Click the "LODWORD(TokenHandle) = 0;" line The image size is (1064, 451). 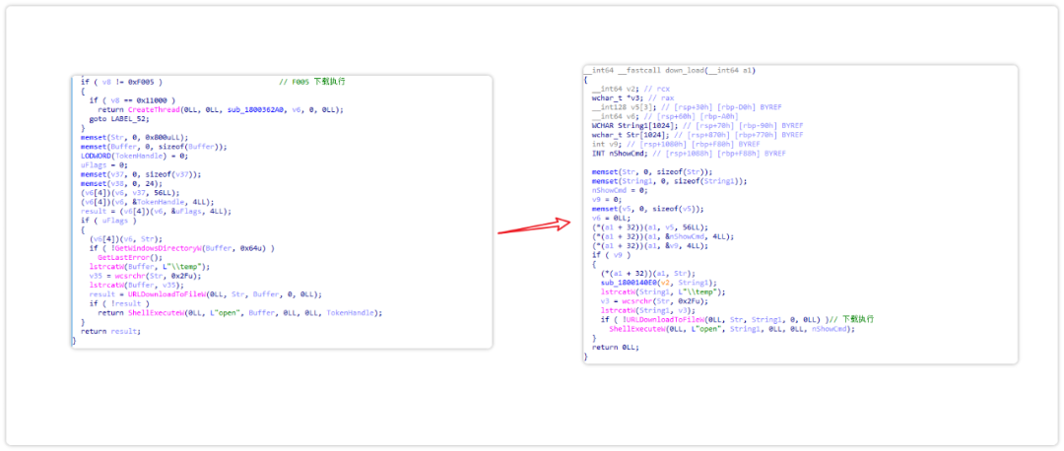[134, 156]
